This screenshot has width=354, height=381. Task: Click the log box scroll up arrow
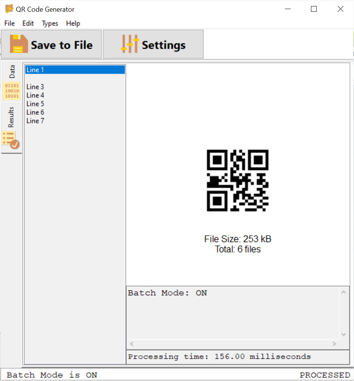pos(343,292)
